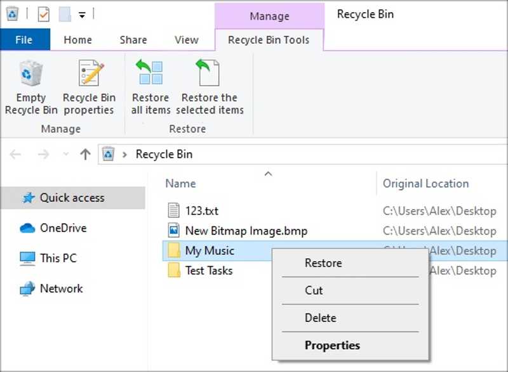Choose Delete from the context menu
This screenshot has width=508, height=372.
click(351, 317)
